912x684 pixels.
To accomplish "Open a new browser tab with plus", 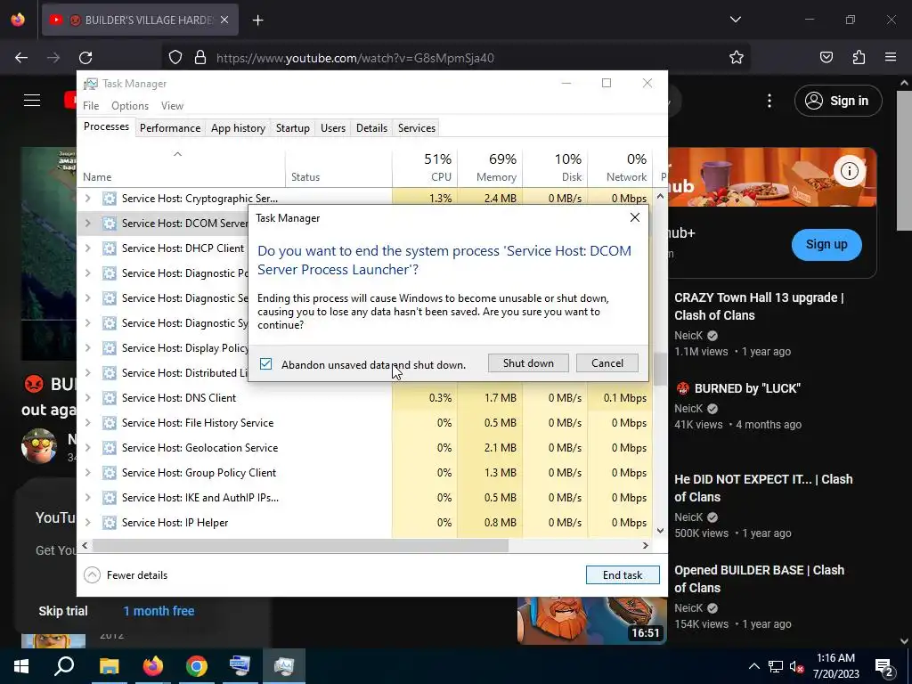I will coord(257,20).
